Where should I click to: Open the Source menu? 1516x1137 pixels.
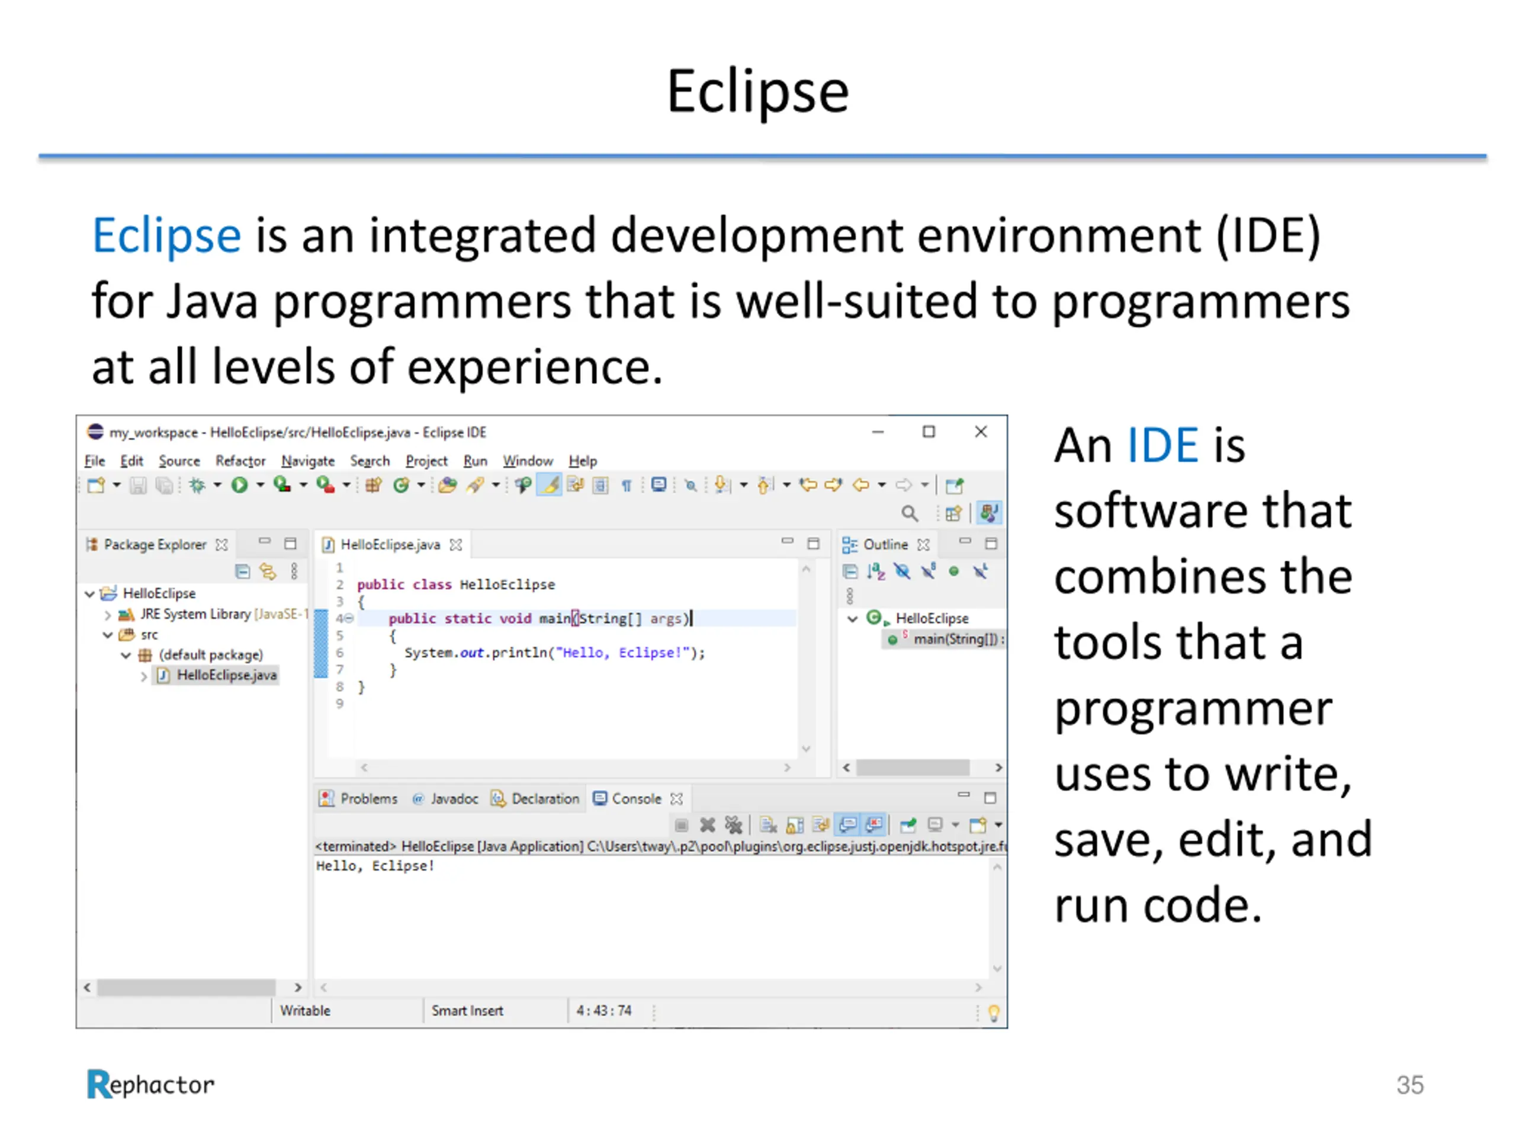[x=179, y=461]
